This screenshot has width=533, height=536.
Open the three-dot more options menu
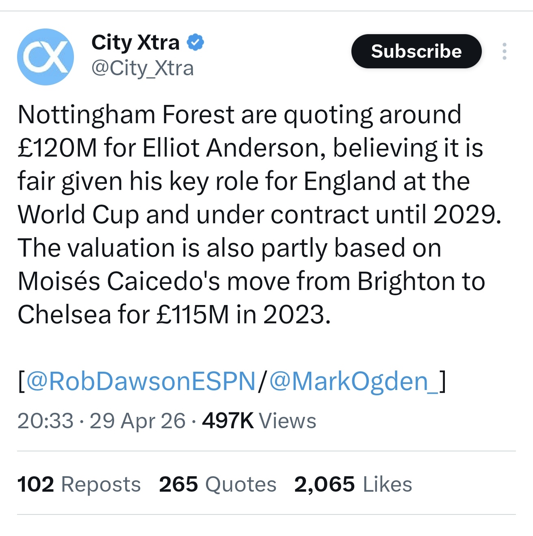tap(504, 51)
